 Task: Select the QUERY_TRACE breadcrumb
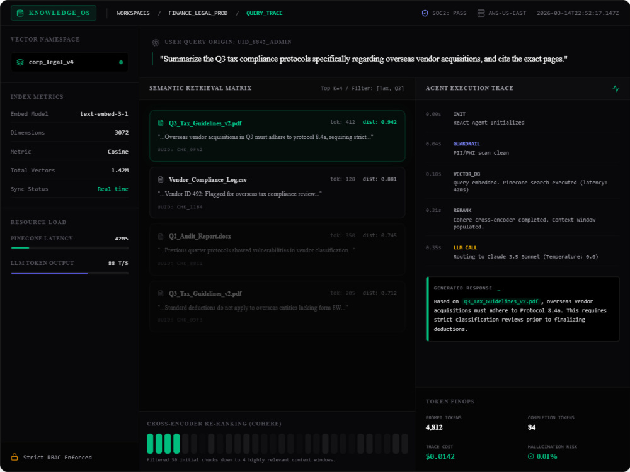(x=264, y=13)
